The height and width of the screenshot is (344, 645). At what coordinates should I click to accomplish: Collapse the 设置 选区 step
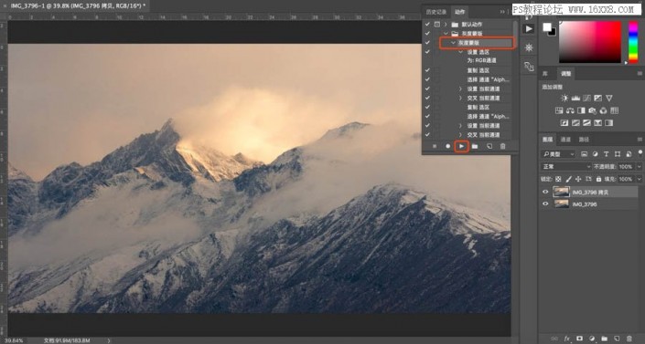[x=461, y=52]
